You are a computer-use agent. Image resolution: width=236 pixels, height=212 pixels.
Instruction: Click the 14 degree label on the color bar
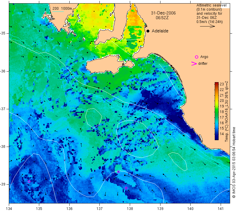click(222, 134)
